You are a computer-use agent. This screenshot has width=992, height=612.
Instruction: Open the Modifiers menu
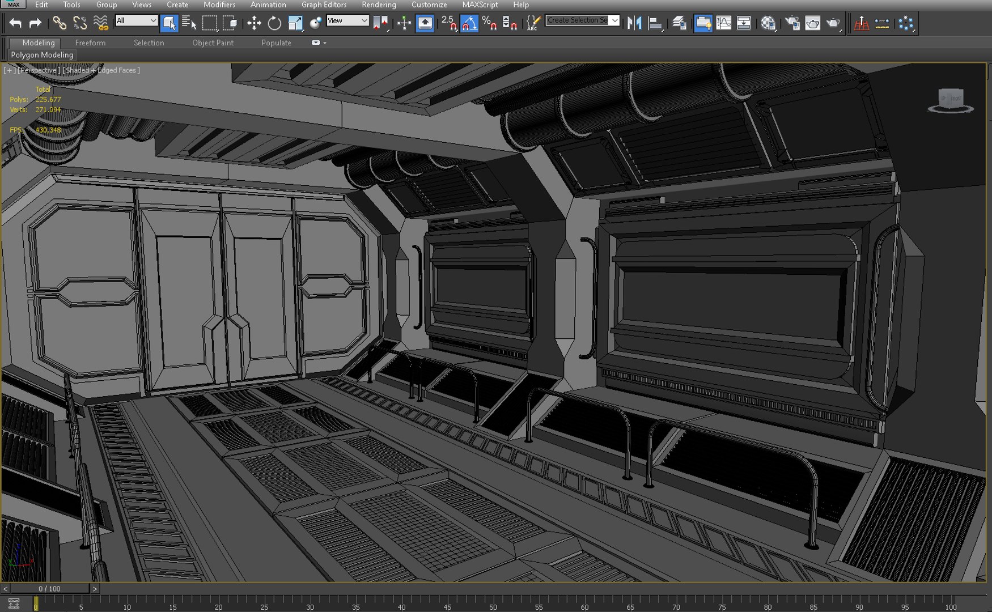(219, 5)
